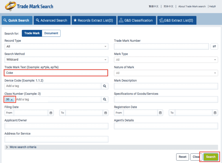Click the swap icon beside Trade Mark Number

tap(214, 46)
